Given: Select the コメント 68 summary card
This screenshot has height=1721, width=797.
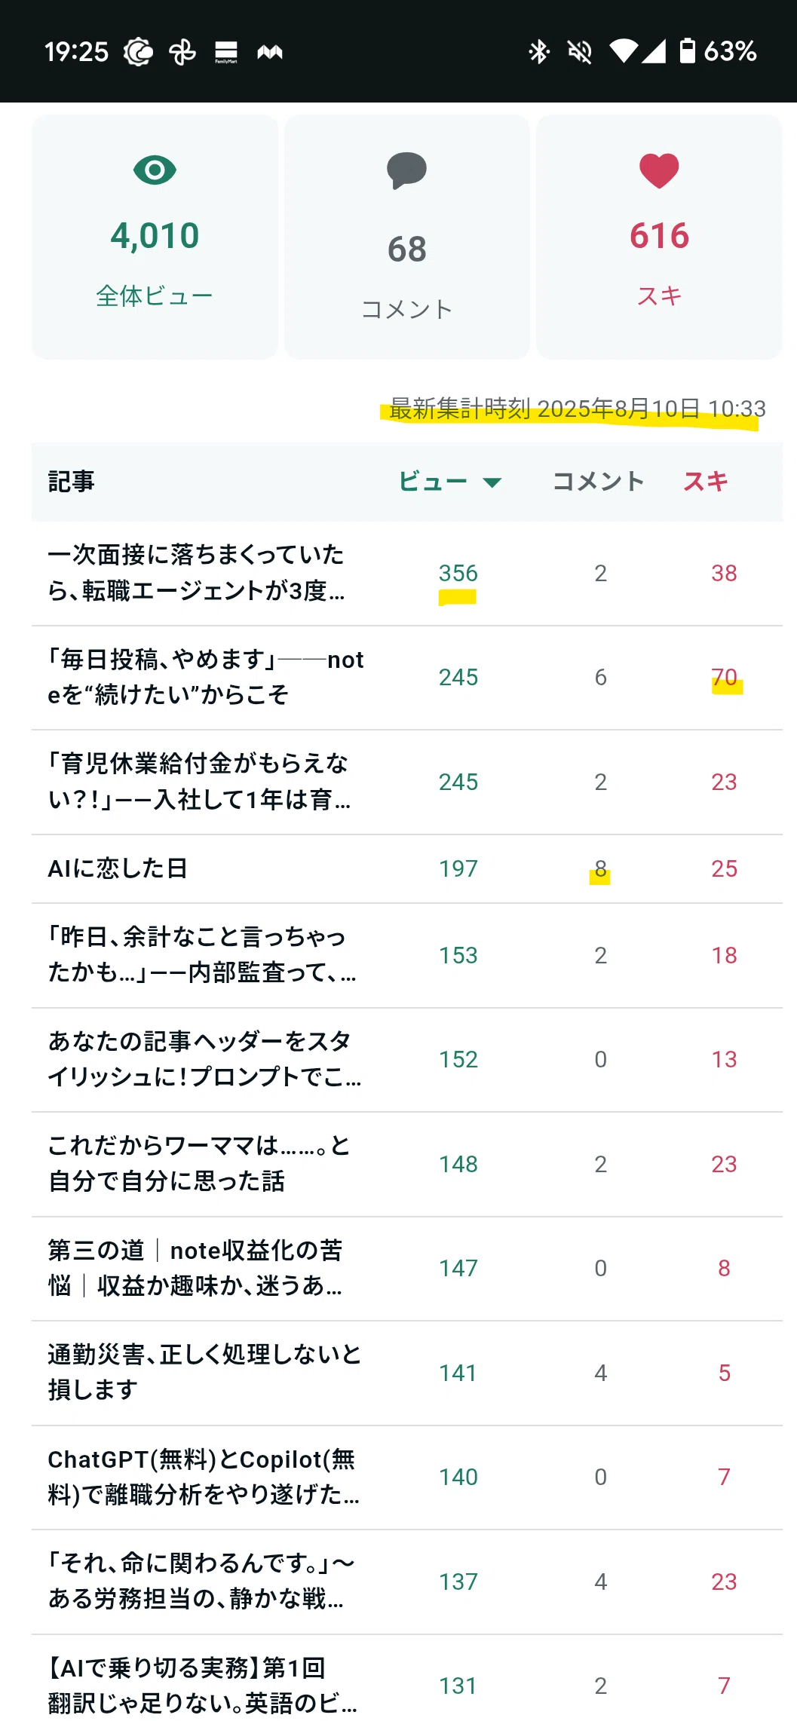Looking at the screenshot, I should click(x=407, y=237).
